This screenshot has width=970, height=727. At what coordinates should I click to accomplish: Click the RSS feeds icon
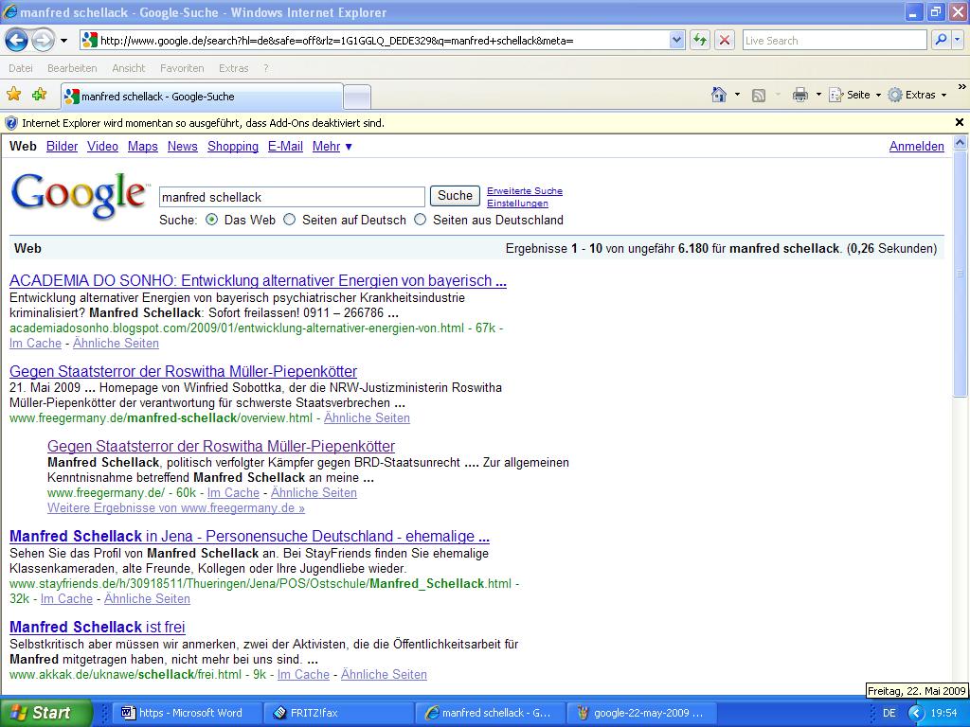pos(759,95)
